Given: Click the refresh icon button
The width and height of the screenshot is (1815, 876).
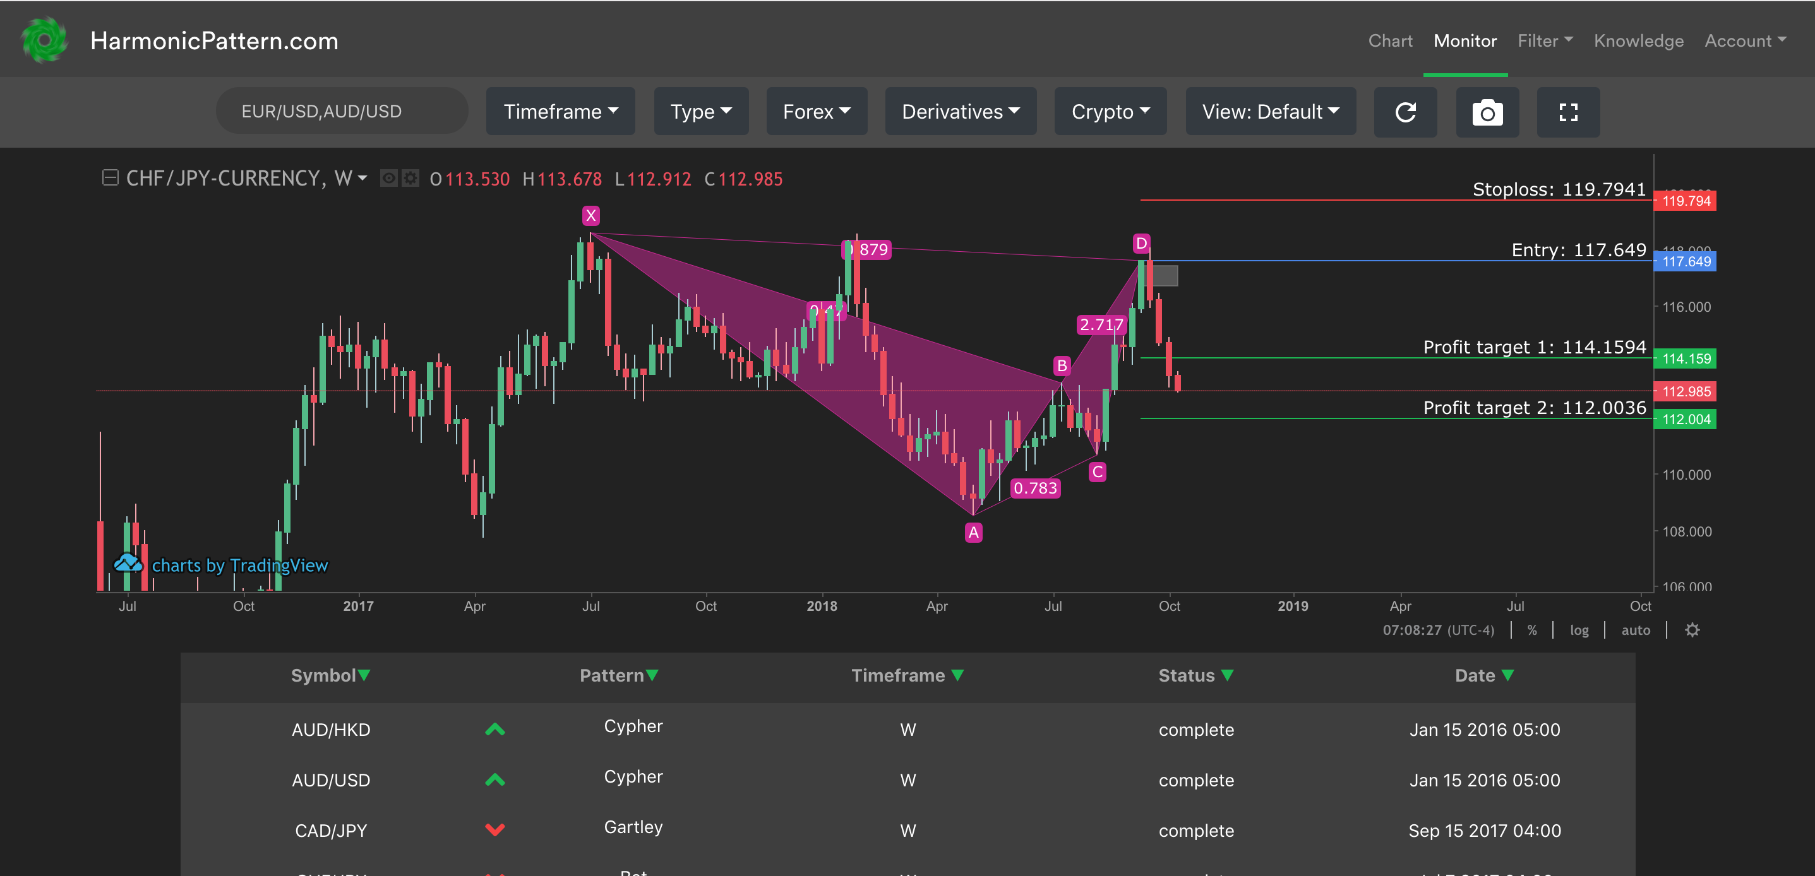Looking at the screenshot, I should click(1405, 112).
